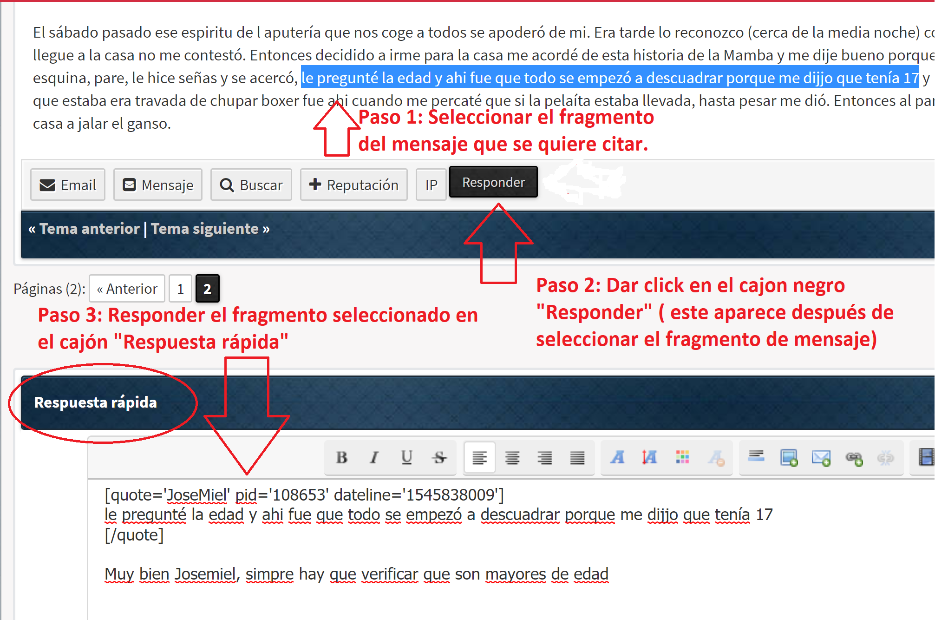The width and height of the screenshot is (935, 620).
Task: Apply strikethrough text formatting
Action: click(439, 458)
